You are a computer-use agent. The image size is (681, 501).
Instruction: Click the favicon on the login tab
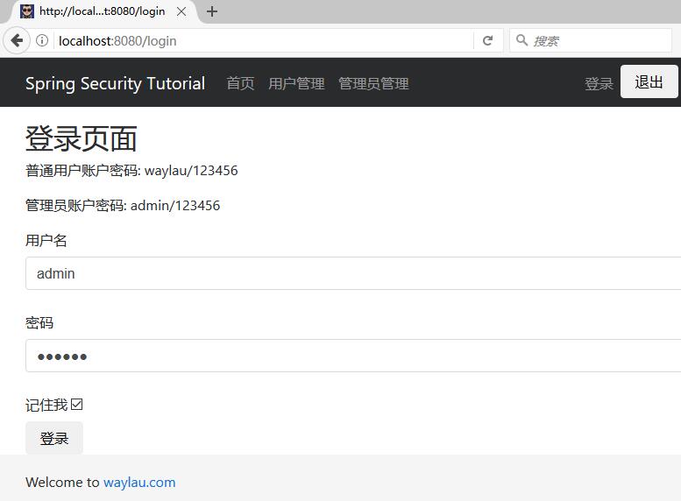(27, 11)
